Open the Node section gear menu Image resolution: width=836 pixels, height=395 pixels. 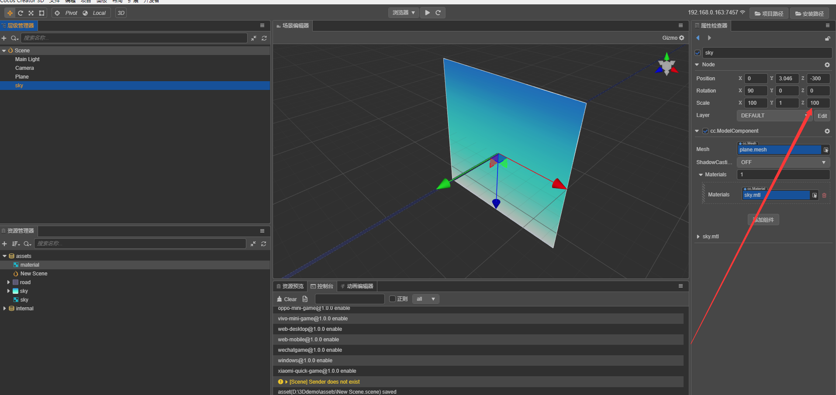click(827, 65)
